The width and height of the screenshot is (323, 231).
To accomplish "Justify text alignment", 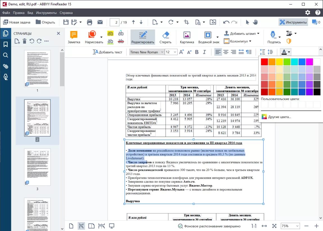I will click(241, 52).
